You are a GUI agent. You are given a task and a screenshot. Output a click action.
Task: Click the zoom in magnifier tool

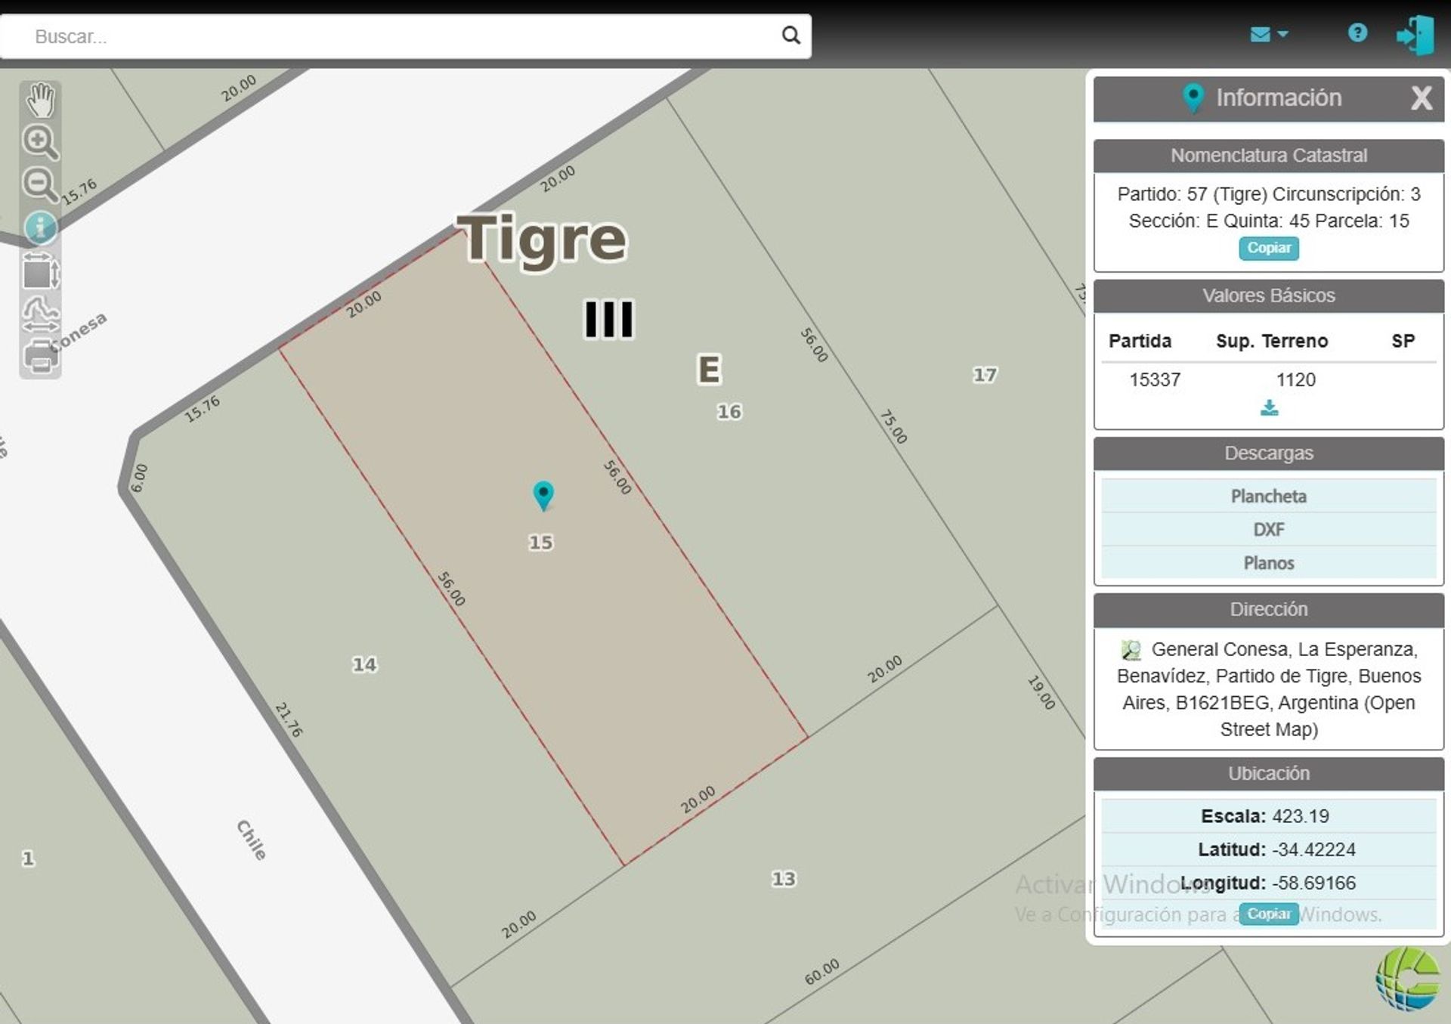[40, 142]
